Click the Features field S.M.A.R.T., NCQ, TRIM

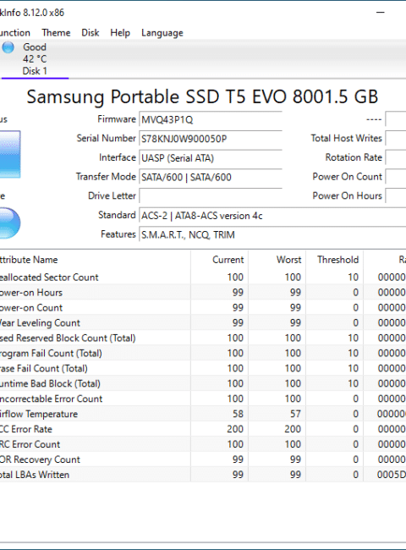click(x=272, y=234)
